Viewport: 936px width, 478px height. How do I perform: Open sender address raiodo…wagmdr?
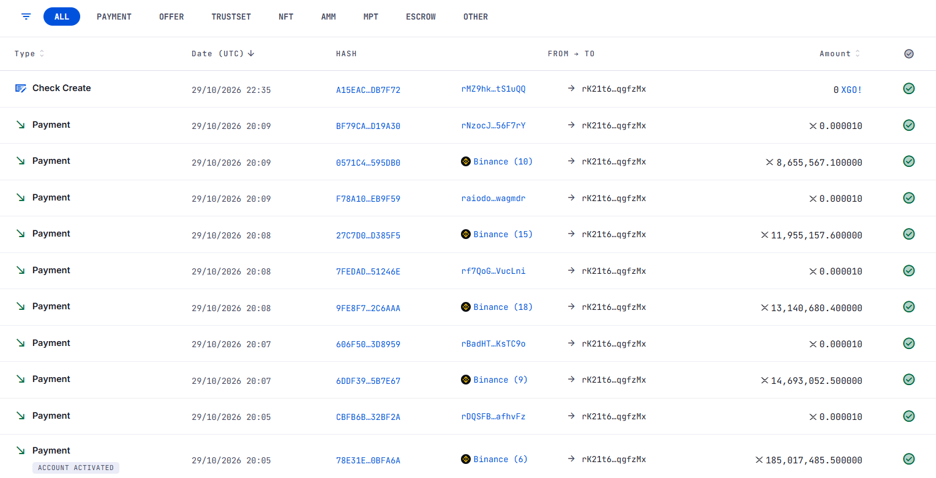click(x=493, y=199)
